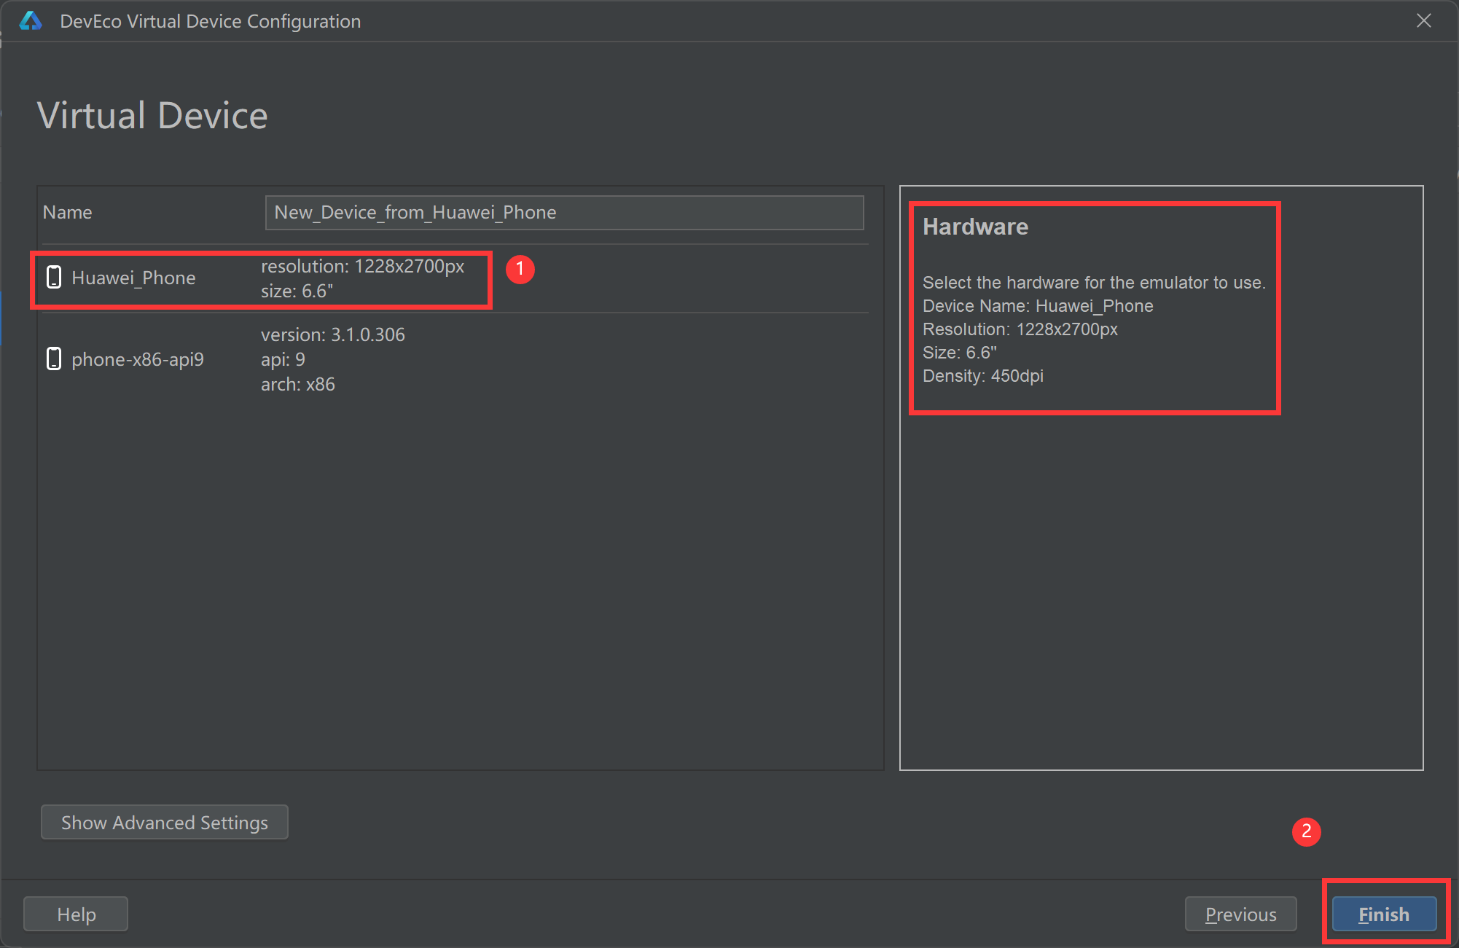The image size is (1459, 948).
Task: Click the Virtual Device page title
Action: [x=152, y=115]
